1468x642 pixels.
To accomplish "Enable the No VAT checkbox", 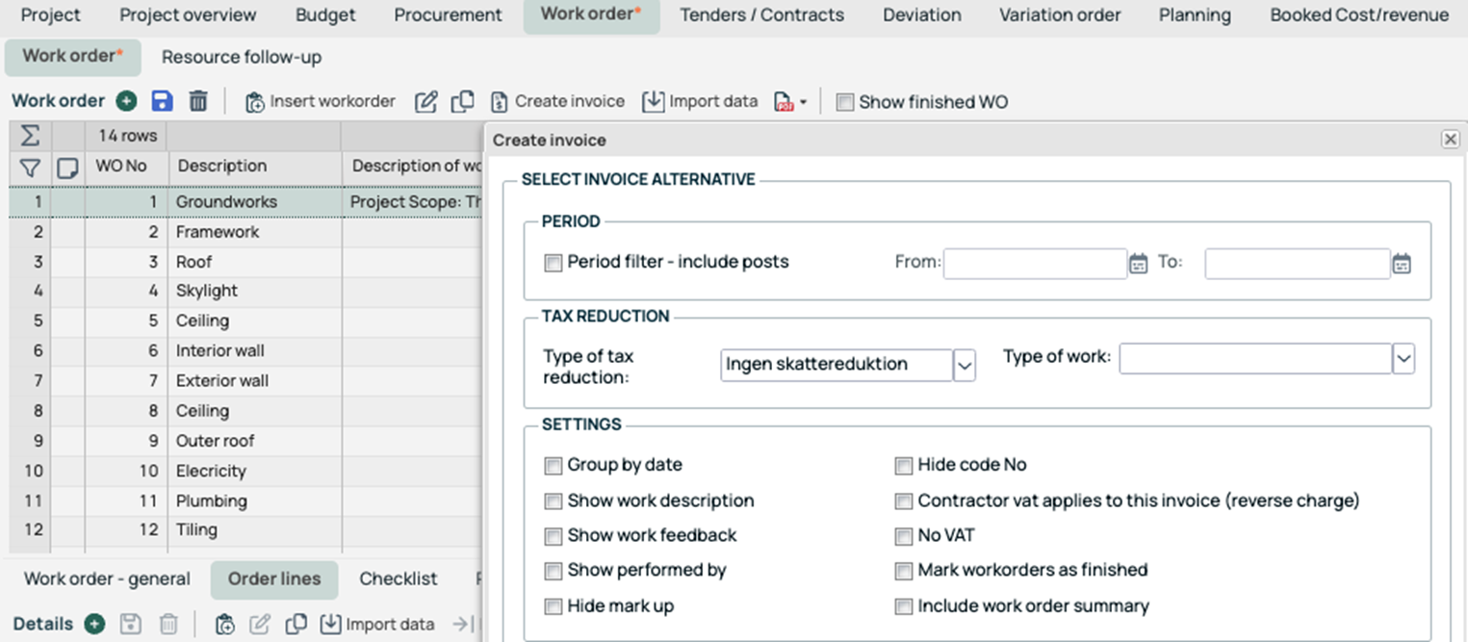I will [903, 536].
